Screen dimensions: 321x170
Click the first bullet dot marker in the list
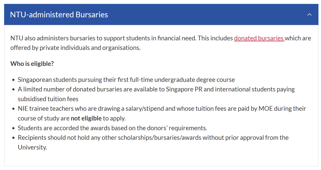[13, 80]
